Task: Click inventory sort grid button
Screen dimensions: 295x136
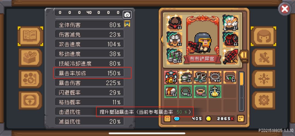Action: (x=241, y=119)
